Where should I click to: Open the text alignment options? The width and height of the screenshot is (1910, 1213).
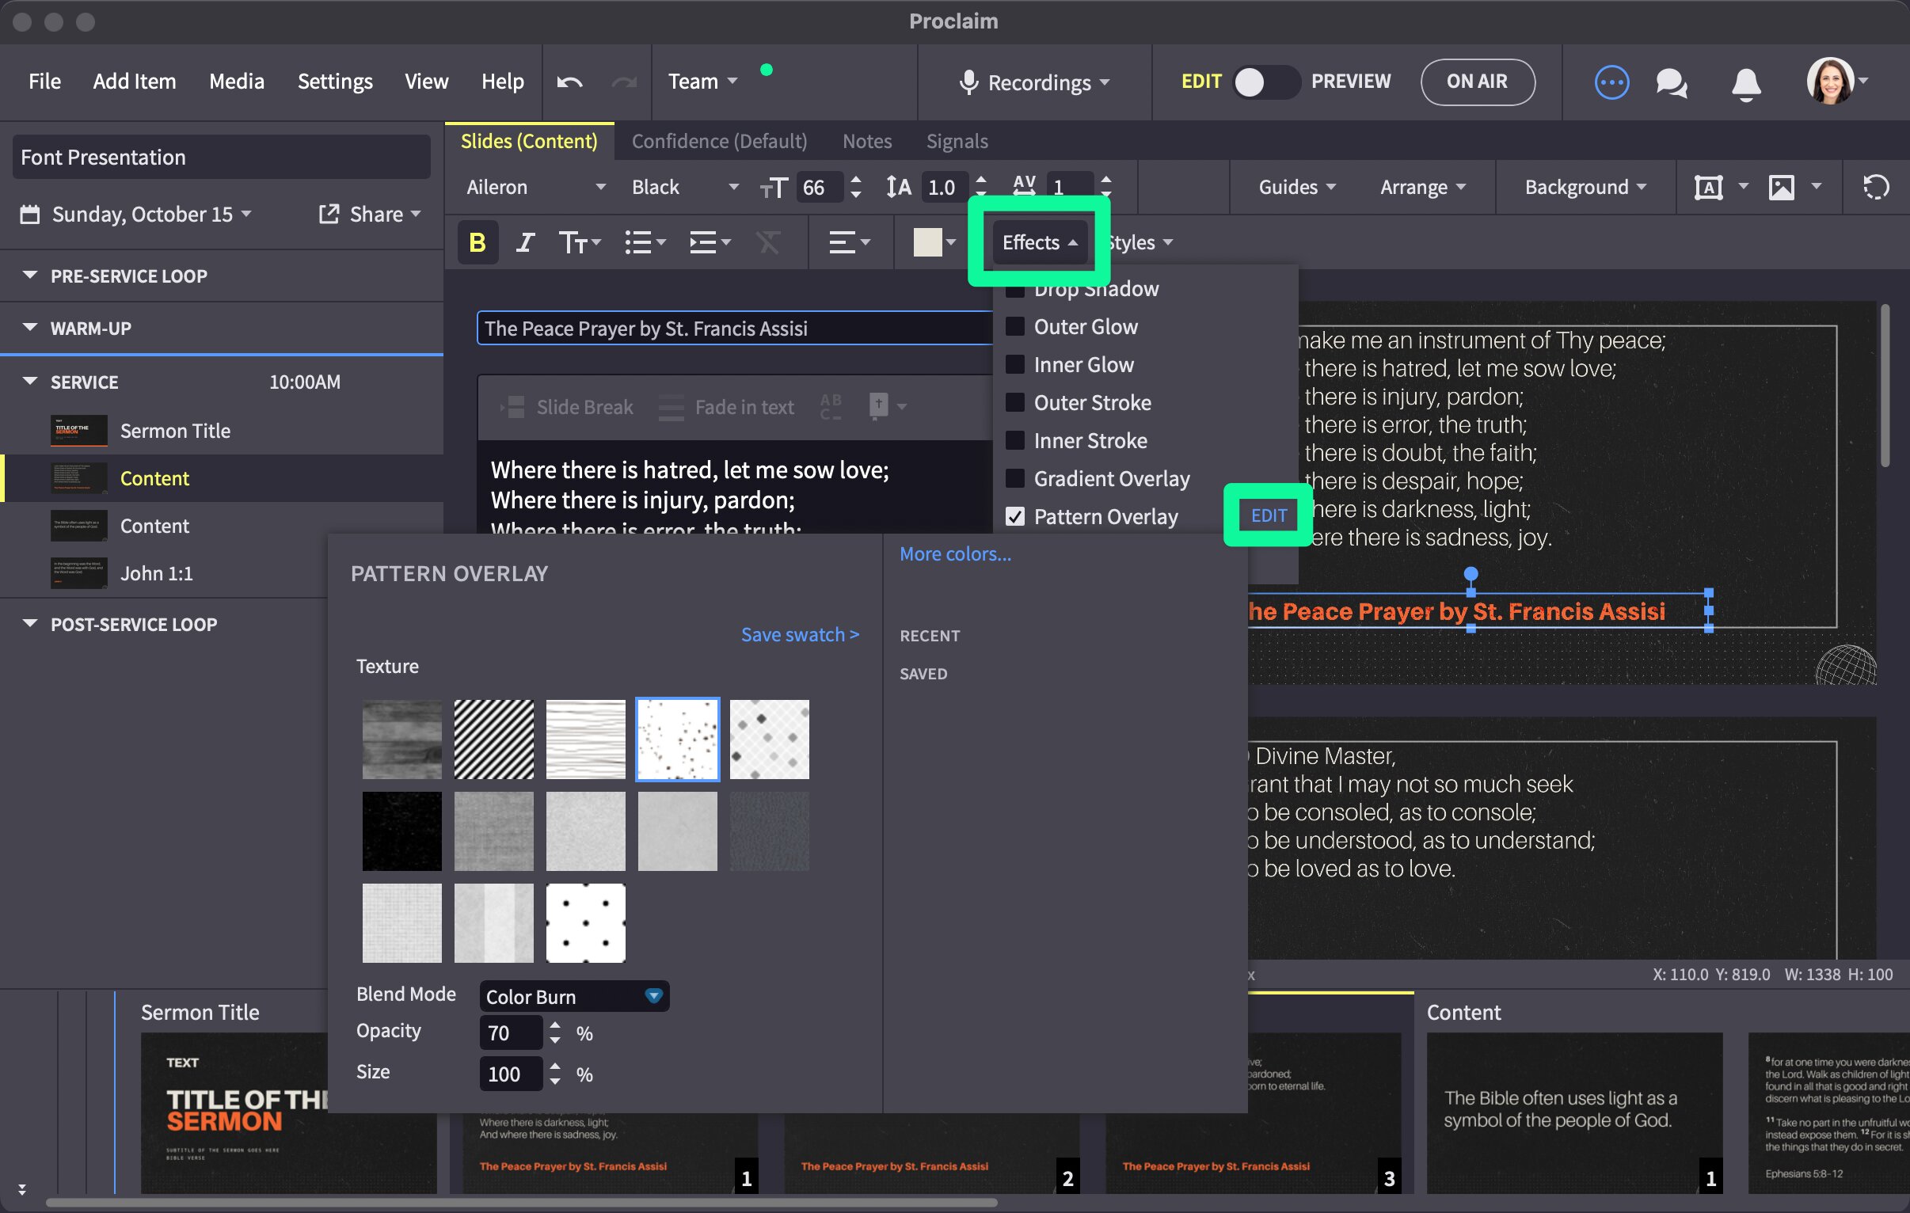click(x=849, y=242)
